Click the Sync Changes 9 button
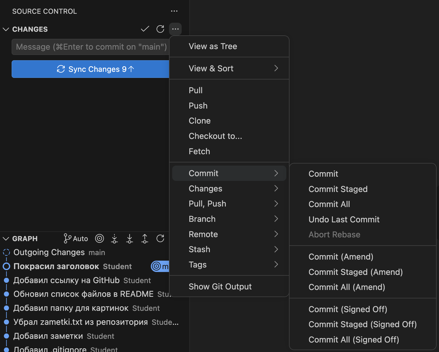 [90, 69]
